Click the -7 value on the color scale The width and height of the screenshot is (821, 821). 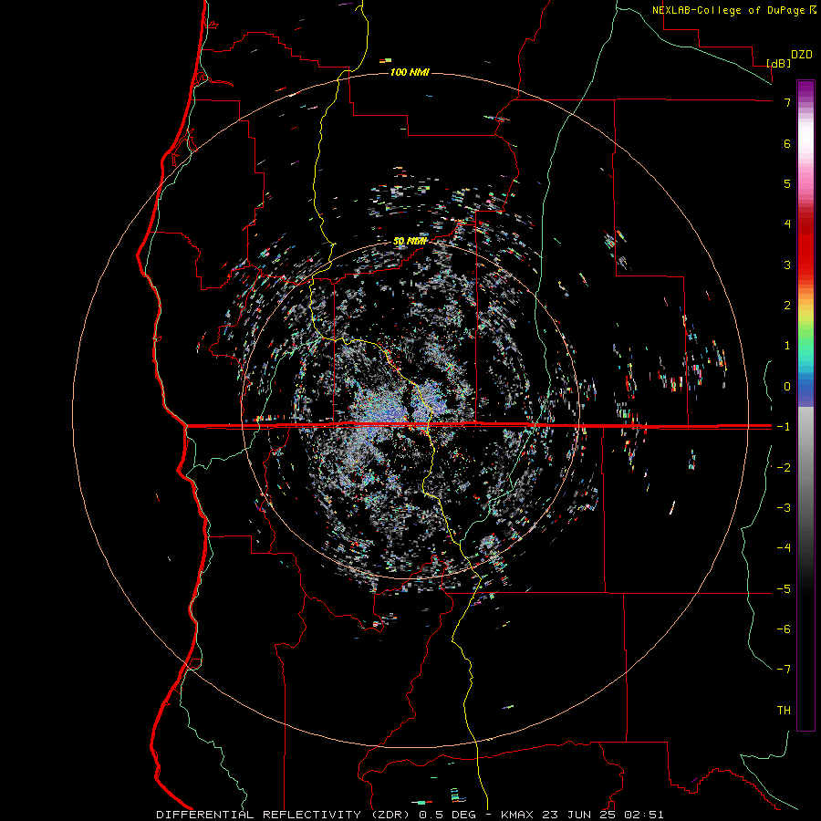(x=784, y=670)
